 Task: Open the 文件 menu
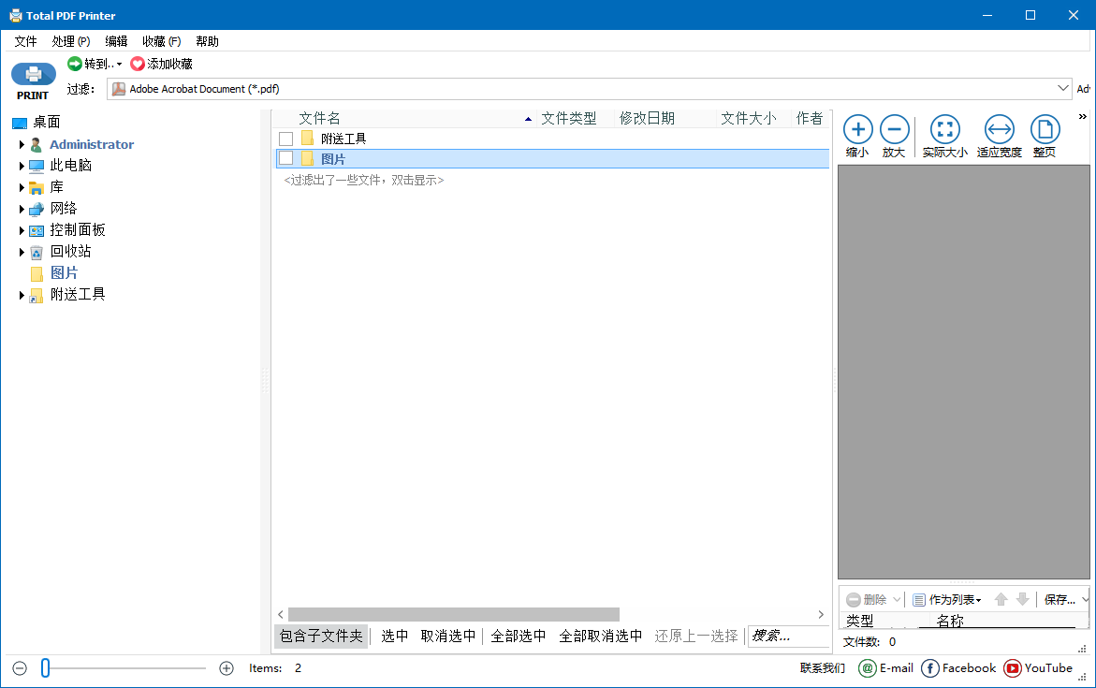pyautogui.click(x=25, y=40)
